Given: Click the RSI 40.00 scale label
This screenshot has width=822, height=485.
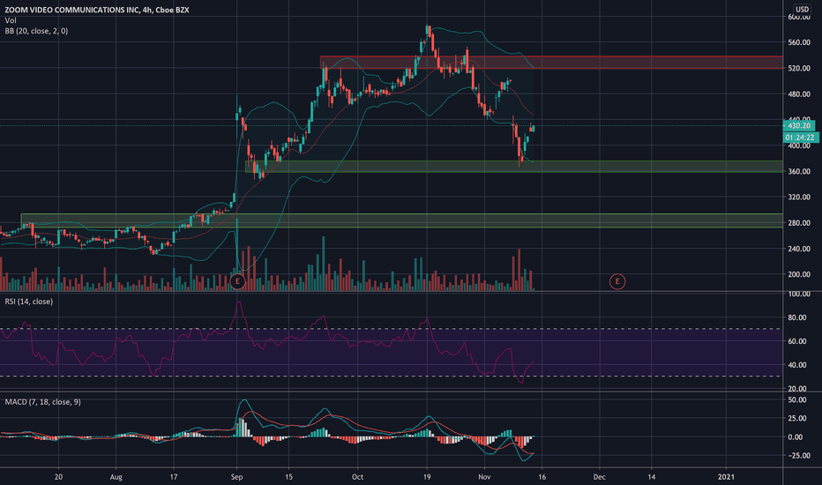Looking at the screenshot, I should pos(797,365).
